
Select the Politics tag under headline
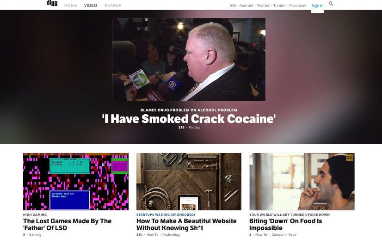pos(194,127)
